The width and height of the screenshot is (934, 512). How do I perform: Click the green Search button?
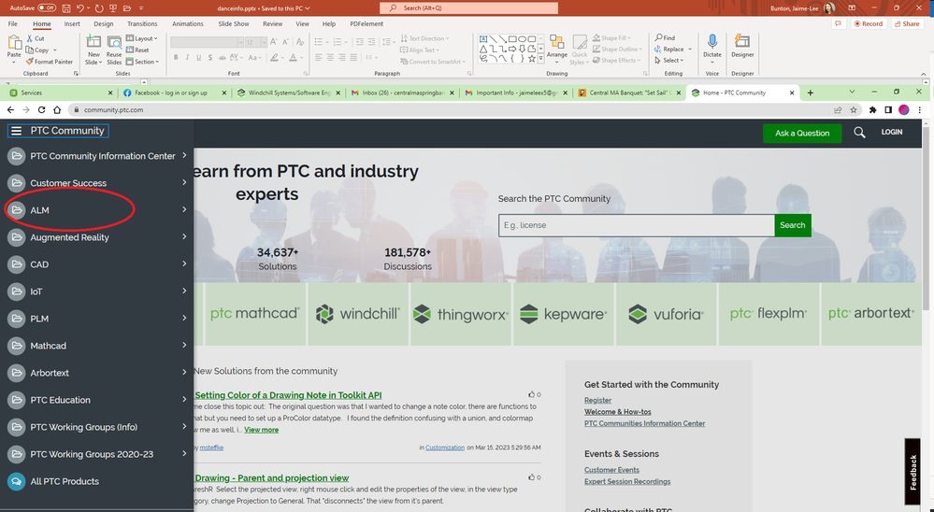792,225
